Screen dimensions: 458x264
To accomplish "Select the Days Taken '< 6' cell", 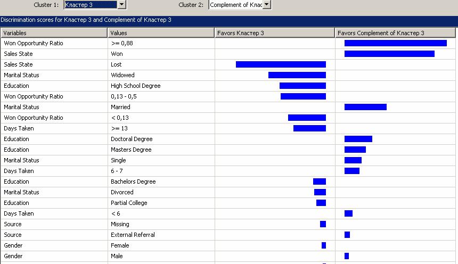I will 161,214.
